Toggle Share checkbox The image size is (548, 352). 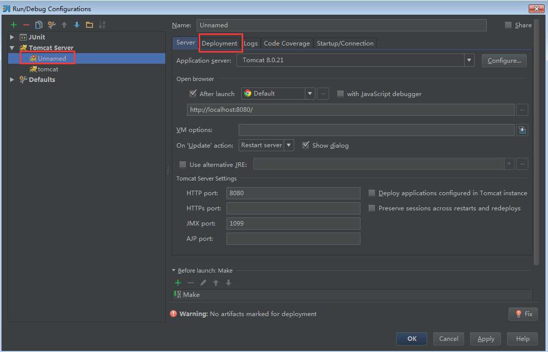click(508, 25)
